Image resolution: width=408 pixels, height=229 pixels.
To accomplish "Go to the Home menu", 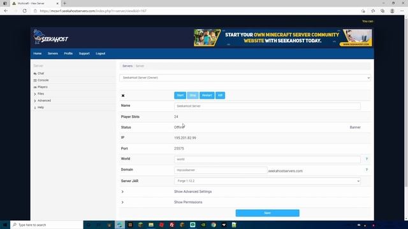I will 38,53.
